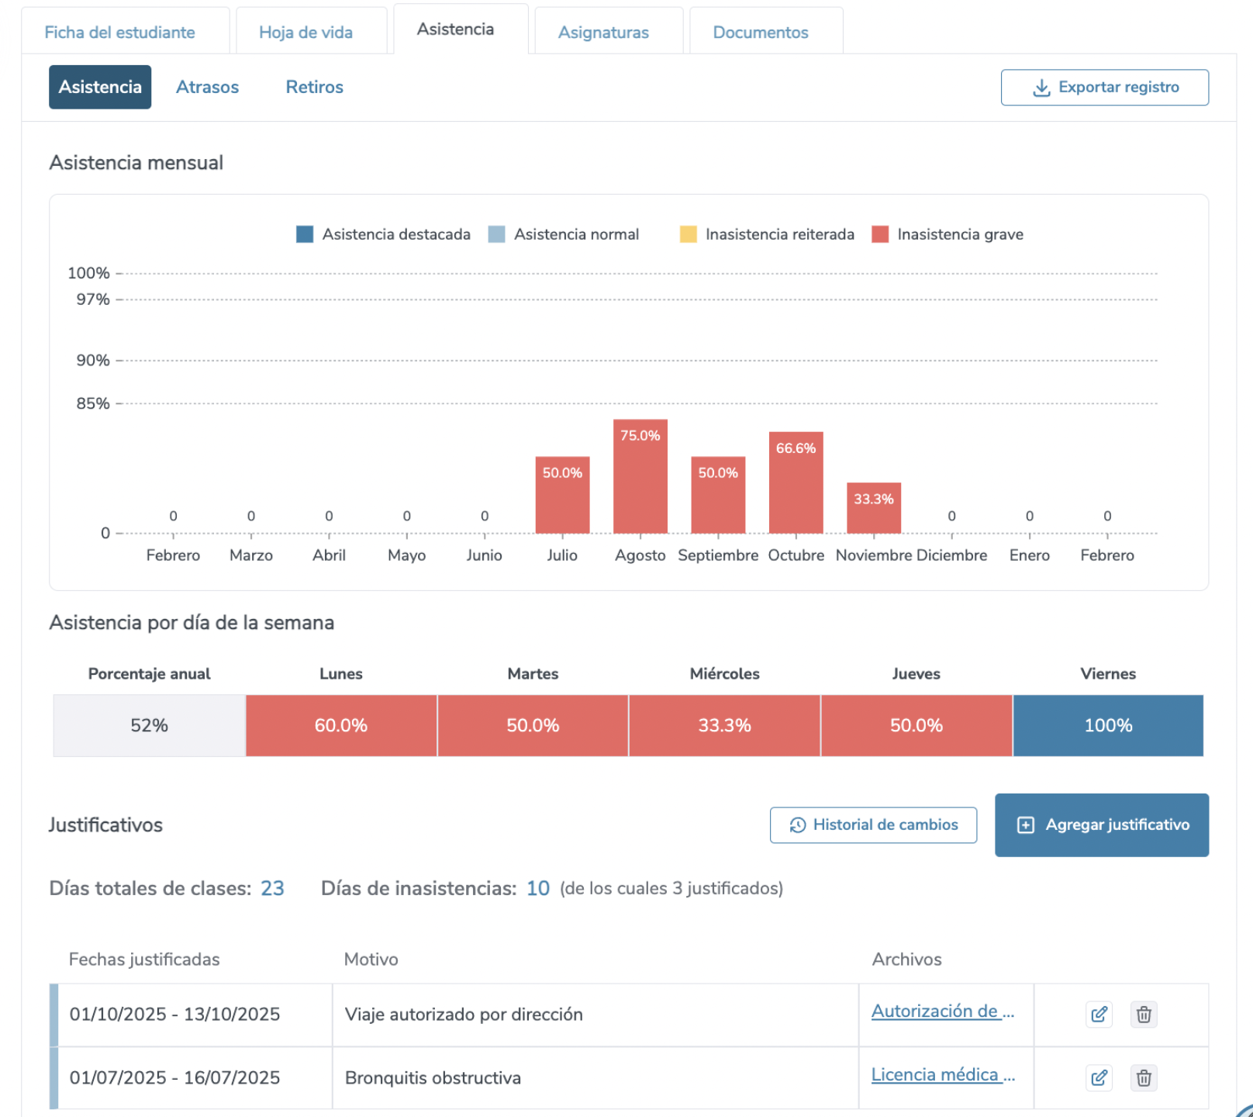Open the Autorización de... file link
Screen dimensions: 1253x1117
click(x=943, y=1012)
